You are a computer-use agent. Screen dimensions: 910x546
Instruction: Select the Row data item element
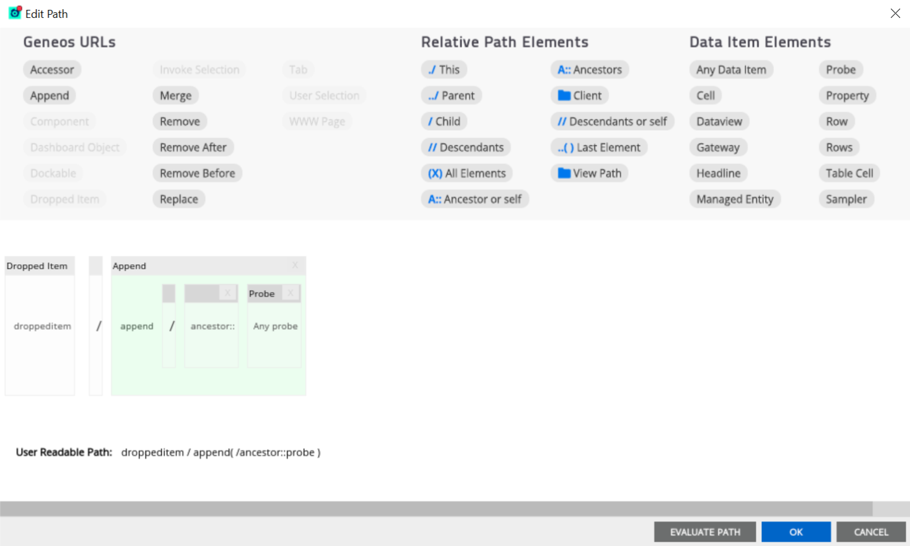837,122
